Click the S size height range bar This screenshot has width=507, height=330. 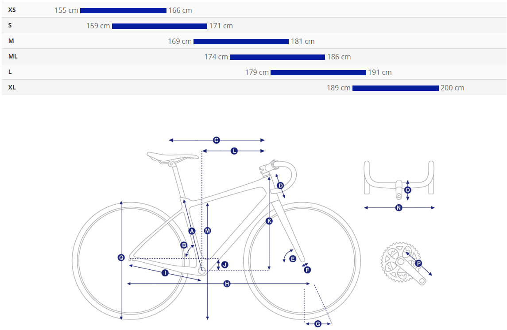click(159, 26)
